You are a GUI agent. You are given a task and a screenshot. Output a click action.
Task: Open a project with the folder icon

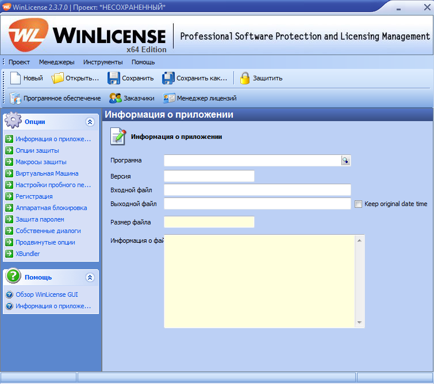pyautogui.click(x=57, y=78)
